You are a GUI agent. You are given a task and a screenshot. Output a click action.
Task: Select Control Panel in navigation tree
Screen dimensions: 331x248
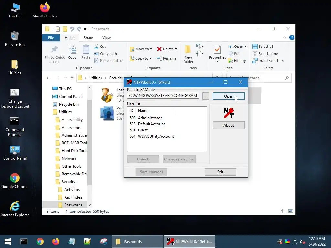71,97
